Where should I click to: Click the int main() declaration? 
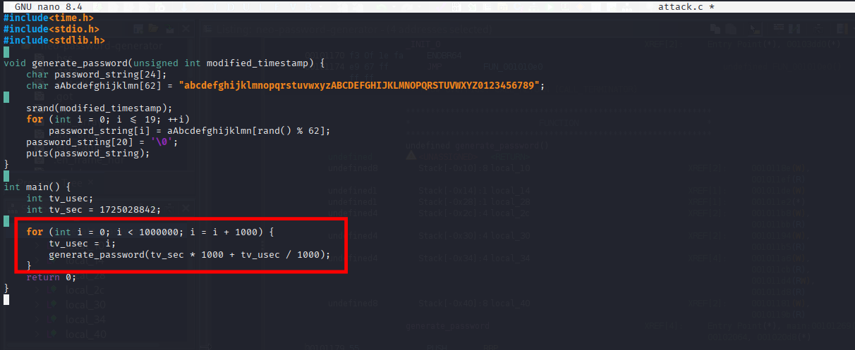coord(37,187)
